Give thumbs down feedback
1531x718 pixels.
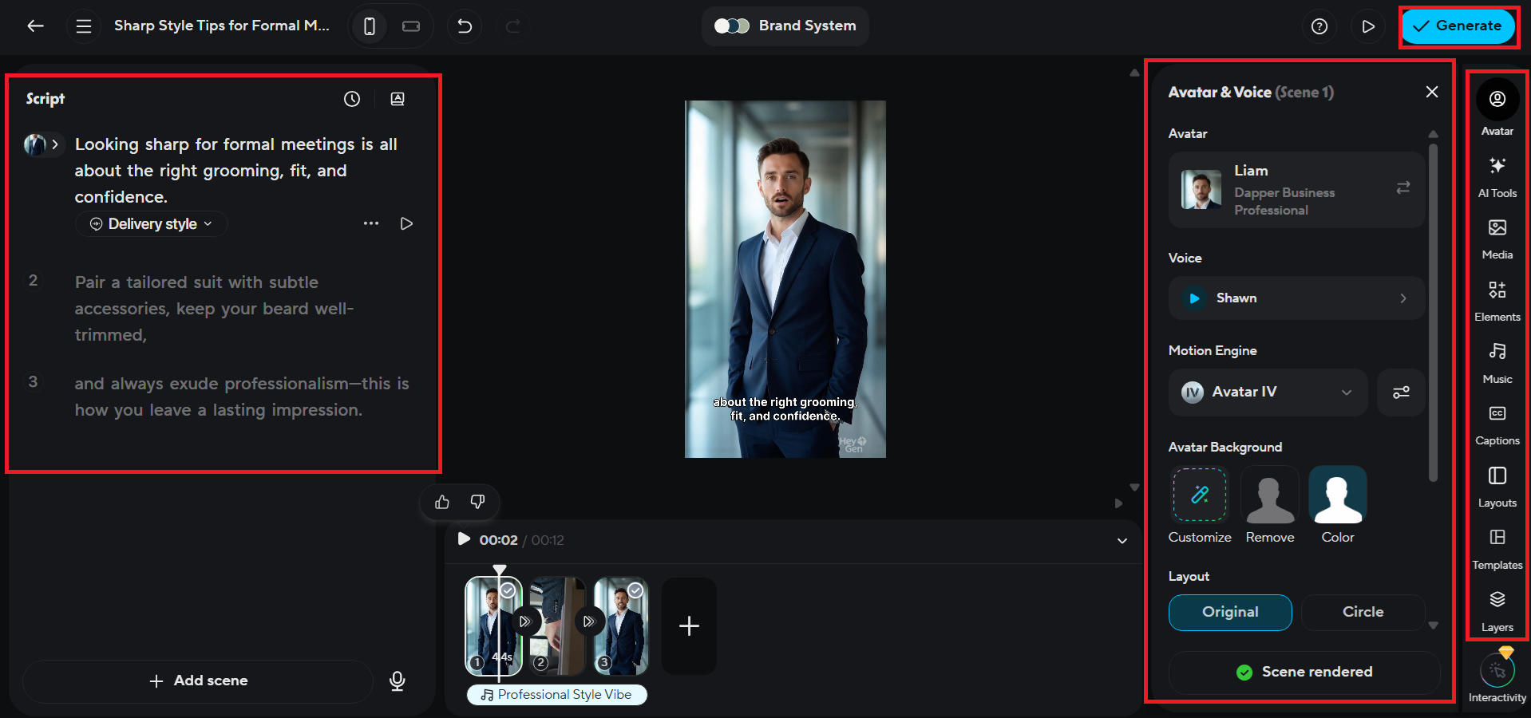pos(477,502)
